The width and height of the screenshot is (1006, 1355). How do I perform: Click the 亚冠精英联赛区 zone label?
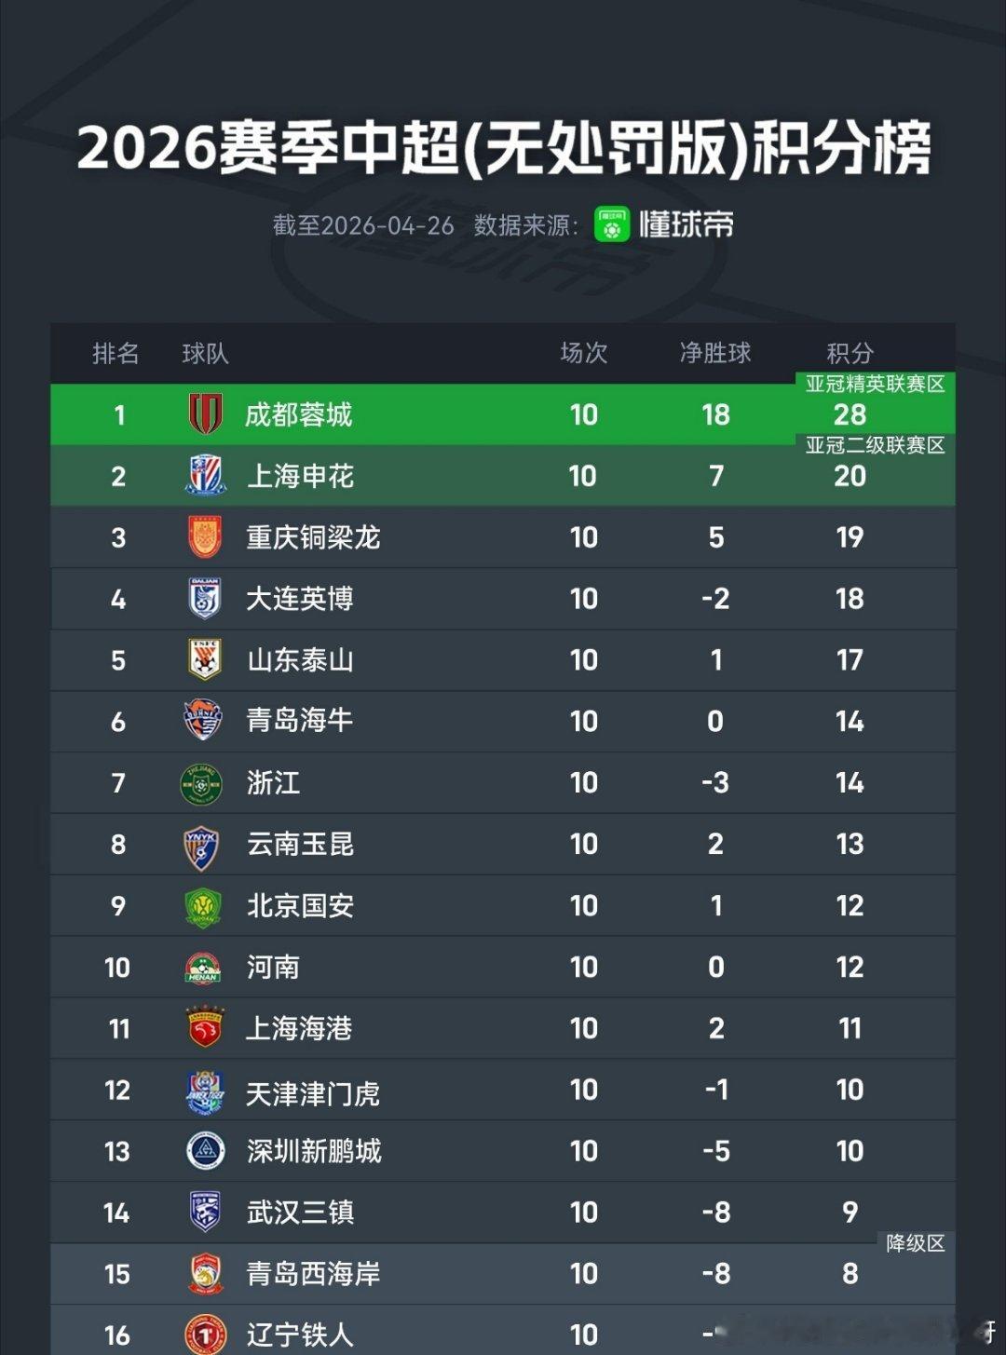tap(876, 384)
